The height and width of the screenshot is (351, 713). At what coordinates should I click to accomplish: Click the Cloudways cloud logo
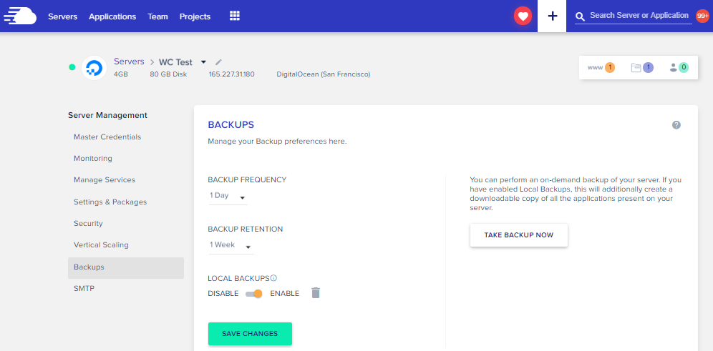coord(19,16)
